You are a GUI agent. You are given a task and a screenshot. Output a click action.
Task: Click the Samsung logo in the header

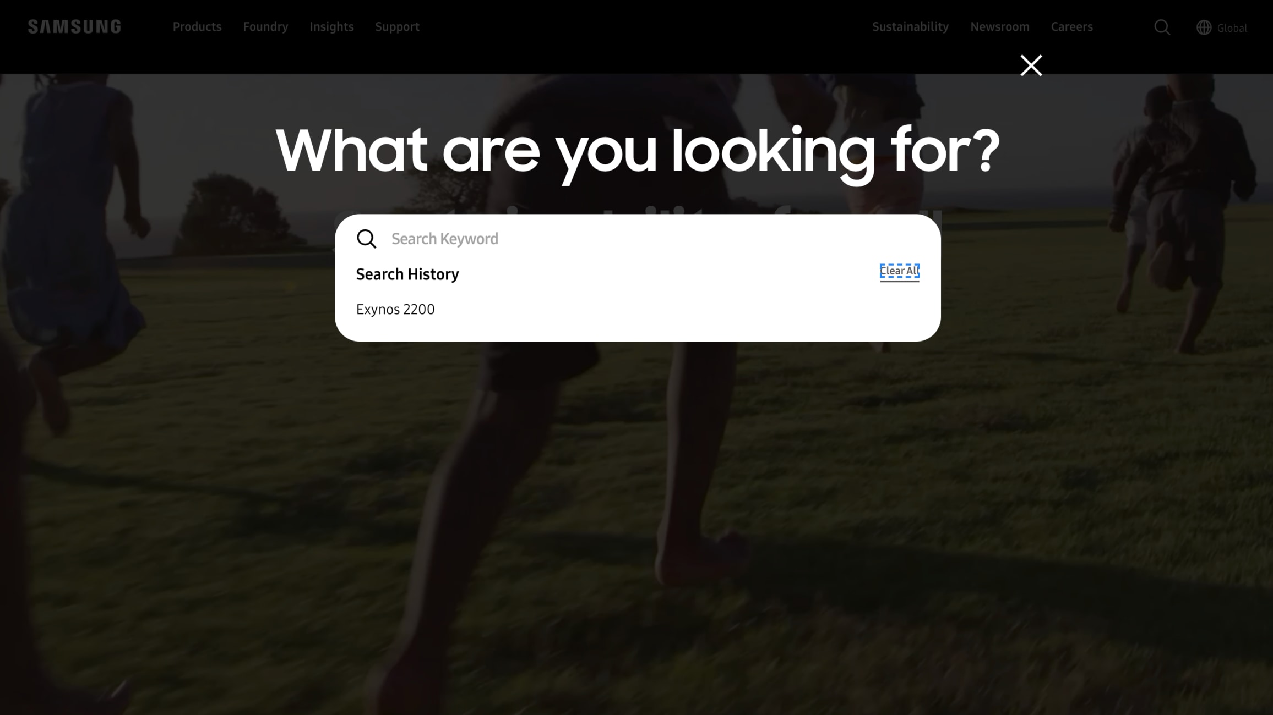point(74,26)
